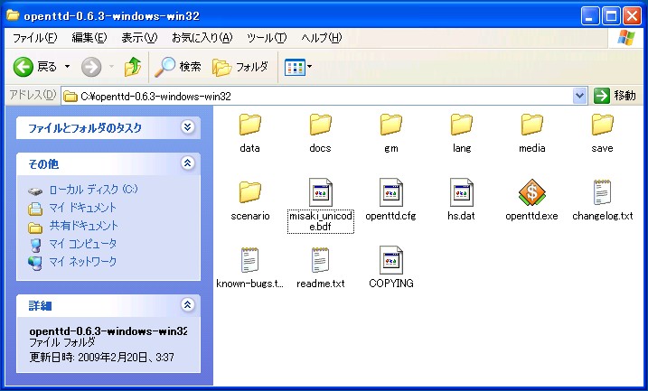Open the changelog.txt text file

tap(602, 192)
